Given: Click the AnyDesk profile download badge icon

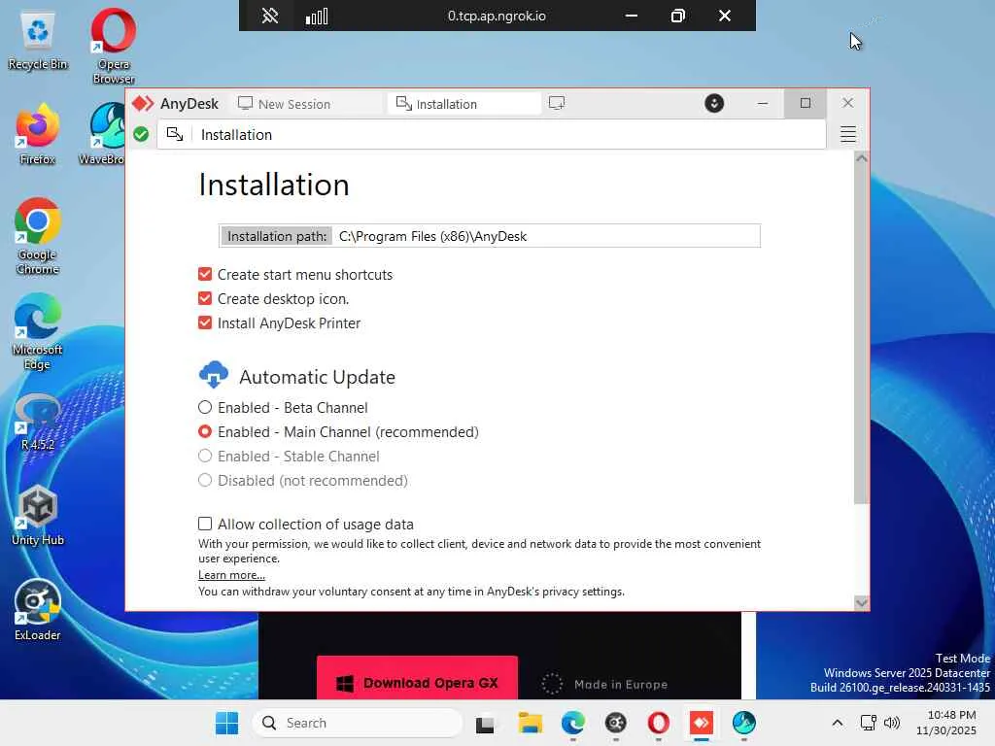Looking at the screenshot, I should [714, 103].
